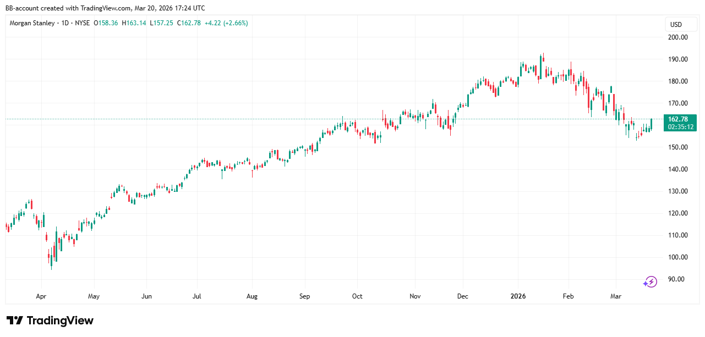Click the purple lightning bolt icon

(651, 282)
